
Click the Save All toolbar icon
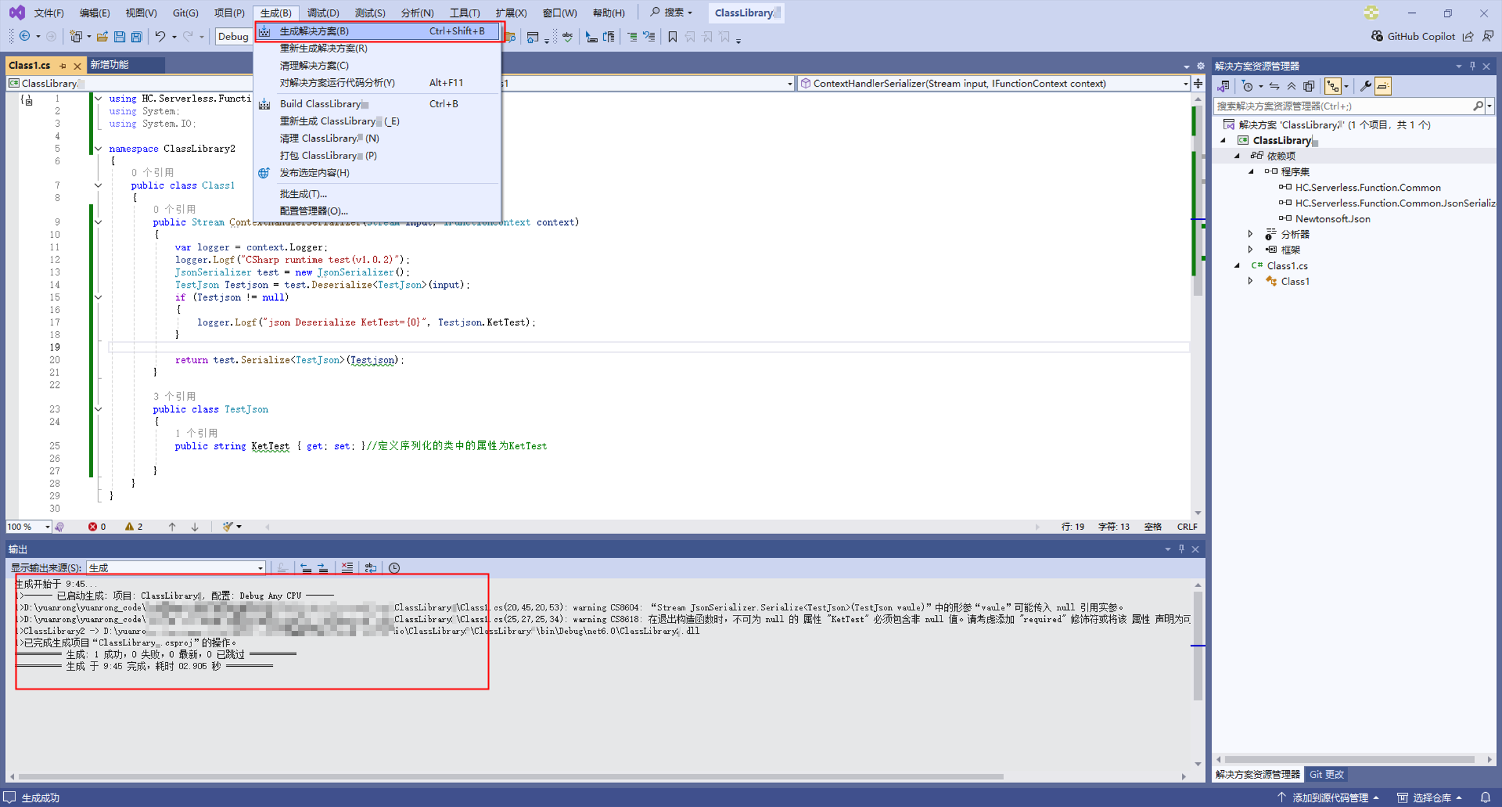(136, 37)
